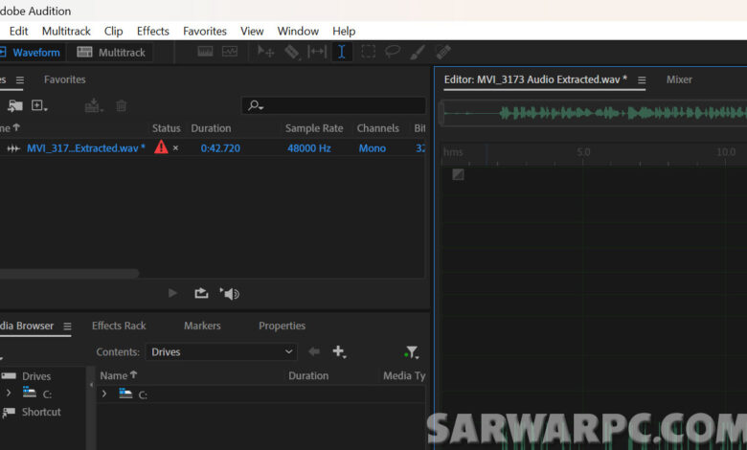Viewport: 747px width, 450px height.
Task: Select the Razor tool
Action: (292, 52)
